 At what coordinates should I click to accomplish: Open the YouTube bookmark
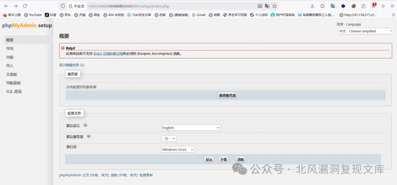[x=33, y=15]
